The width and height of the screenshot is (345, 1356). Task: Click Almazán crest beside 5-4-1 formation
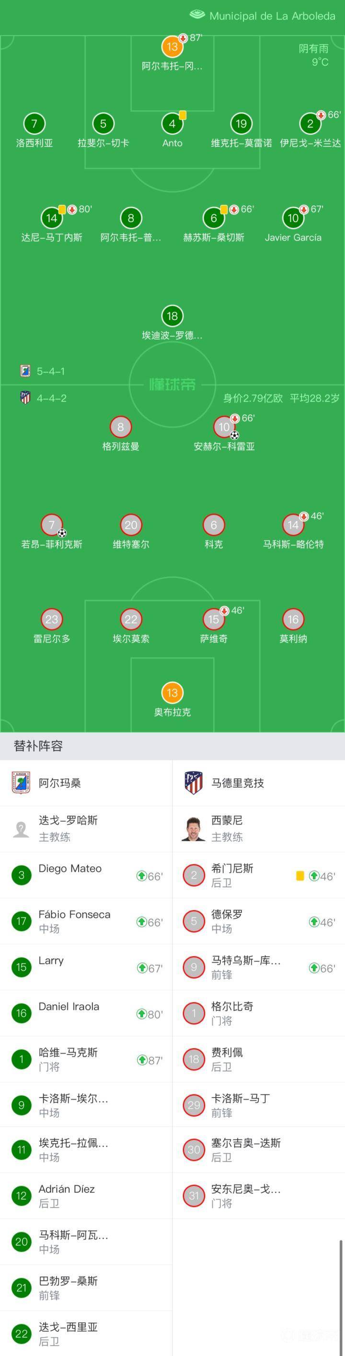25,371
